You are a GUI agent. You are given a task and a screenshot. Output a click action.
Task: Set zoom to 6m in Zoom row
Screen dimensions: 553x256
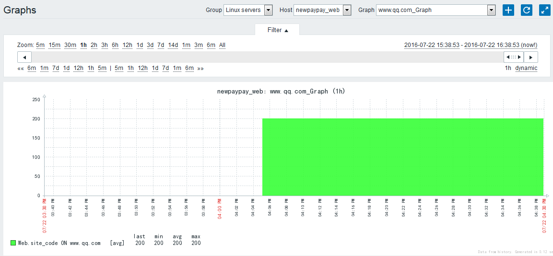[x=211, y=45]
